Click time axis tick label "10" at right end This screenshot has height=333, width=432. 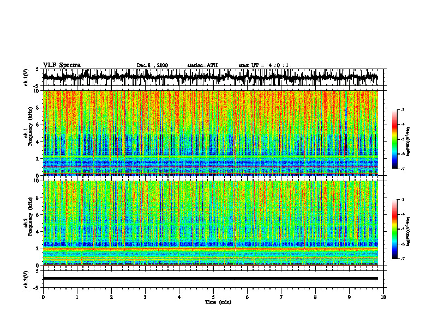pos(383,297)
